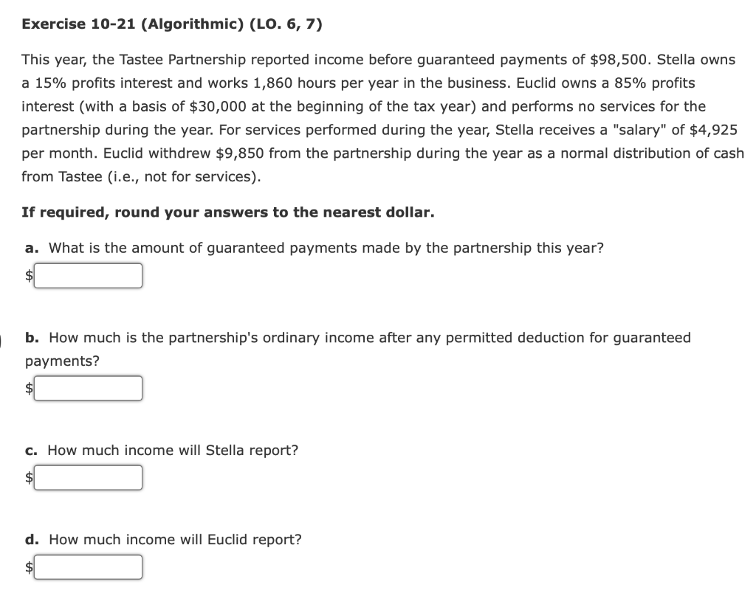
Task: Click the dollar sign beside part a field
Action: pyautogui.click(x=30, y=275)
